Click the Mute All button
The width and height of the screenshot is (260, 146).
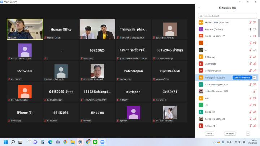point(230,133)
